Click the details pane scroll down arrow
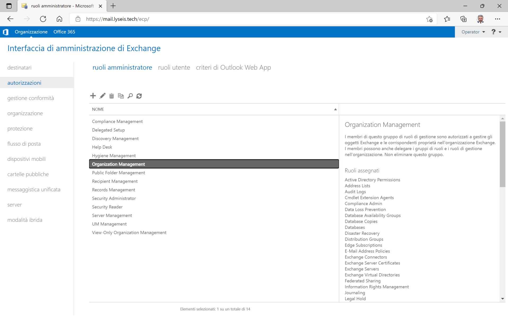The width and height of the screenshot is (508, 321). [x=502, y=299]
